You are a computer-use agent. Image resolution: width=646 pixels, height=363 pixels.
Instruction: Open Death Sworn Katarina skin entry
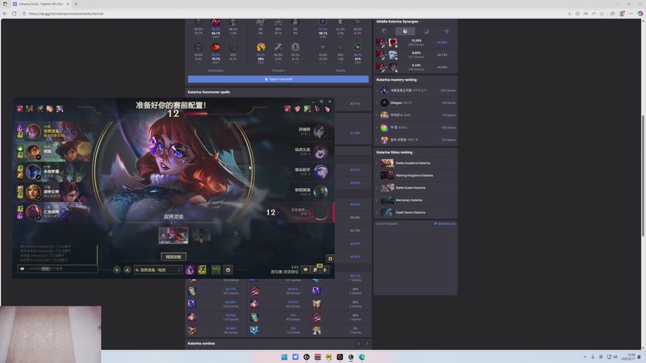[415, 212]
